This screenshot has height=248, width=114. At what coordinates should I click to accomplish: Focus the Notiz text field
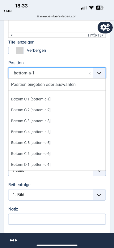(x=57, y=219)
